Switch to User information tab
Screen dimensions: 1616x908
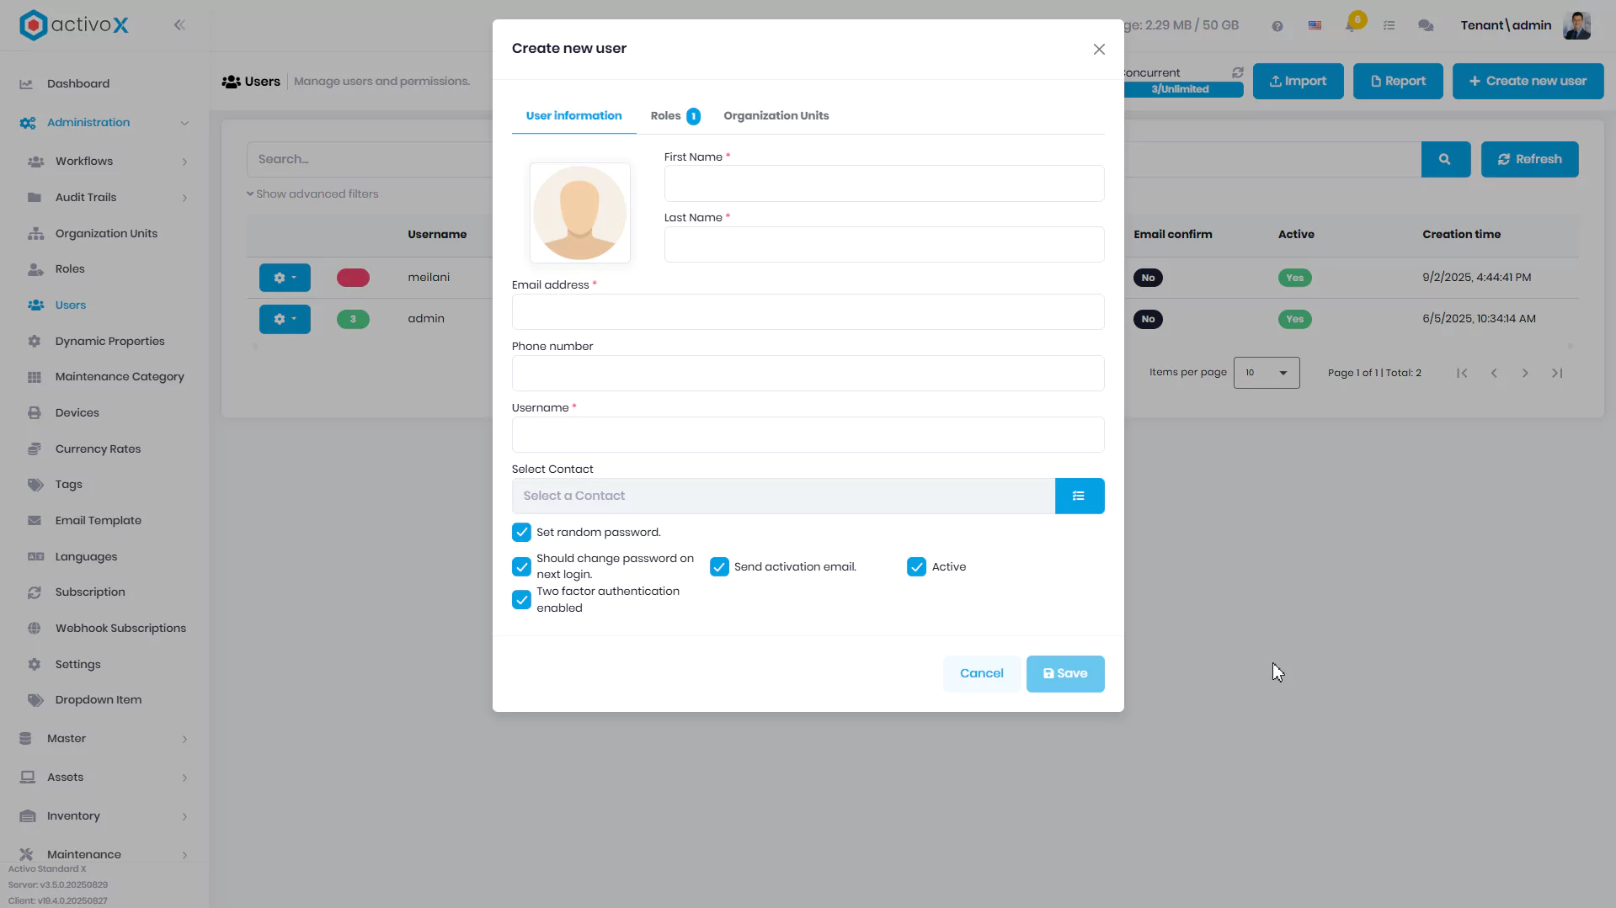click(x=573, y=116)
